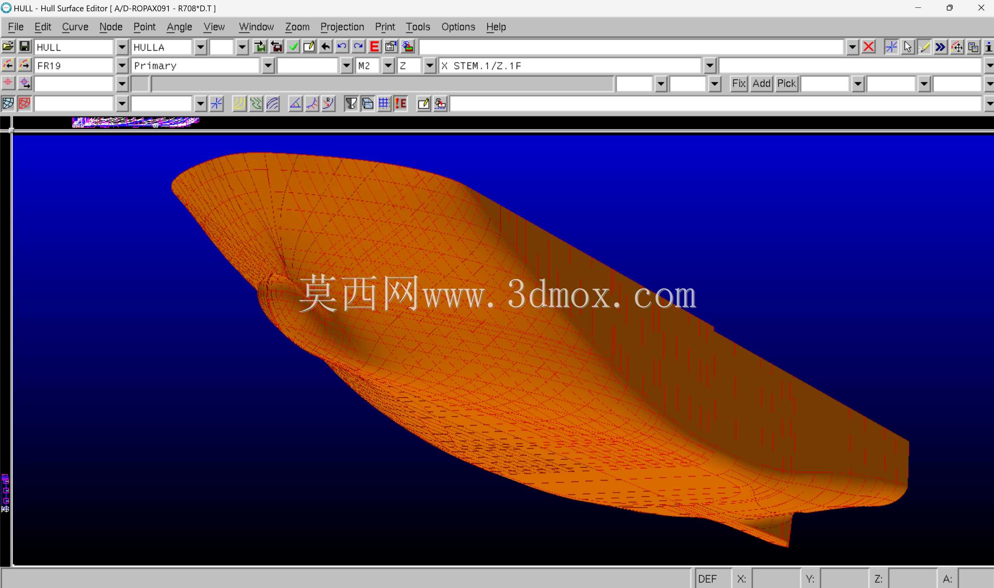Click the FR19 curve name field
Image resolution: width=994 pixels, height=588 pixels.
coord(74,65)
